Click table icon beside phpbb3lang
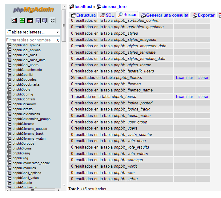This screenshot has height=198, width=221. (9, 153)
